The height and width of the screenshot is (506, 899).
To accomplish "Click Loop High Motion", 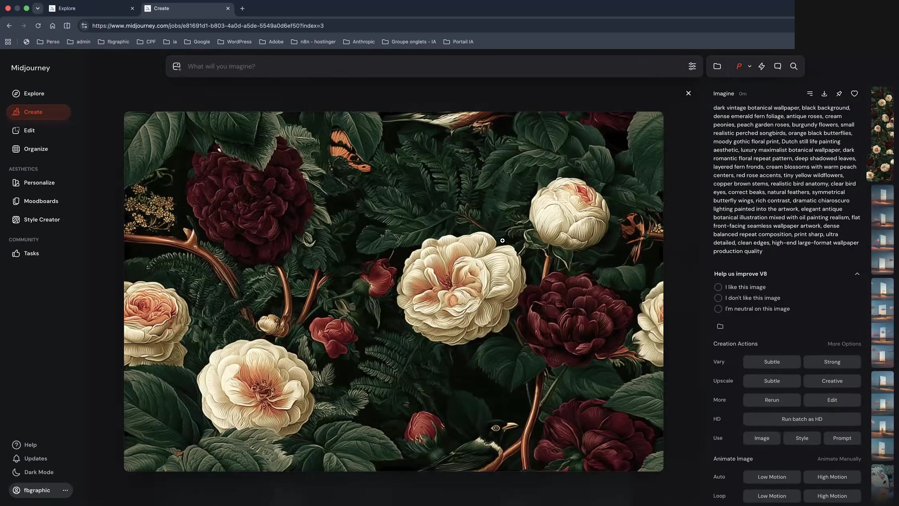I will point(832,496).
